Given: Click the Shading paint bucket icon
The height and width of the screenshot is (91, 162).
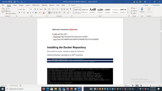Looking at the screenshot, I should coord(64,13).
